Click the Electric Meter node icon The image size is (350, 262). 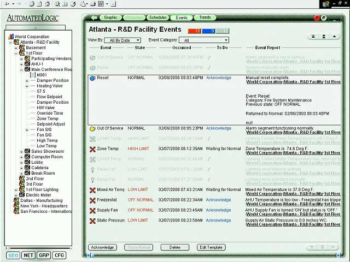coord(22,195)
